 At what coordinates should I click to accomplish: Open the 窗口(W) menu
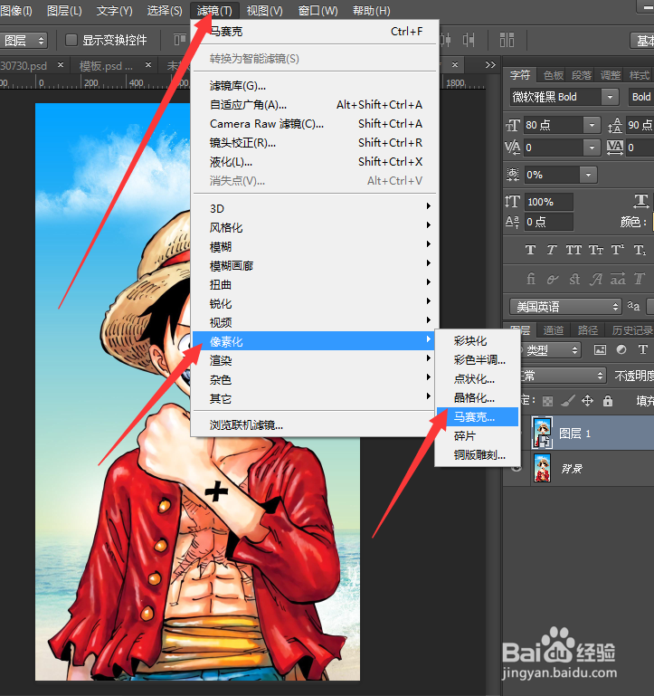click(x=318, y=10)
